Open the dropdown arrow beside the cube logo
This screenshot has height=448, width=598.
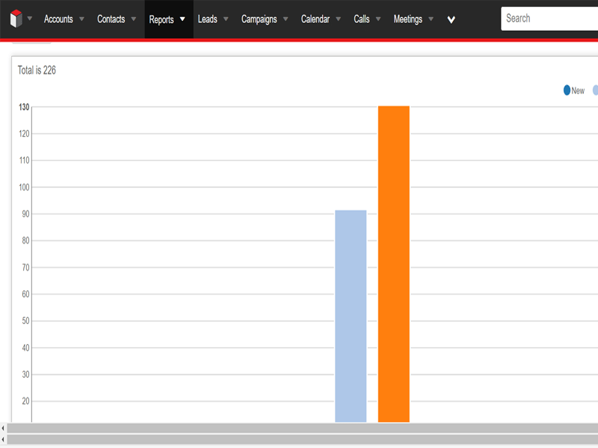(30, 19)
